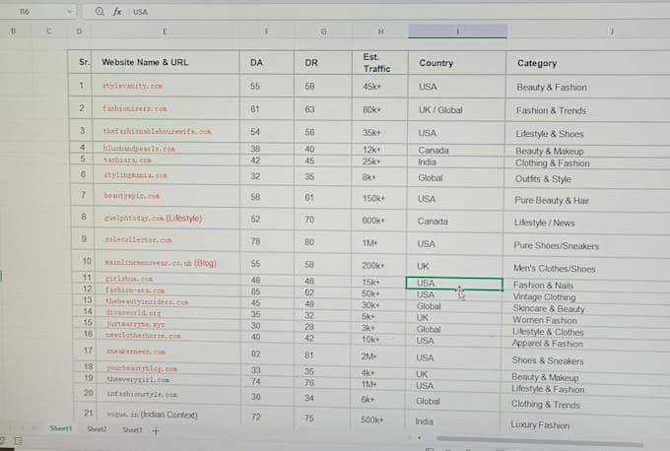670x451 pixels.
Task: Select highlighted column I header
Action: [457, 32]
